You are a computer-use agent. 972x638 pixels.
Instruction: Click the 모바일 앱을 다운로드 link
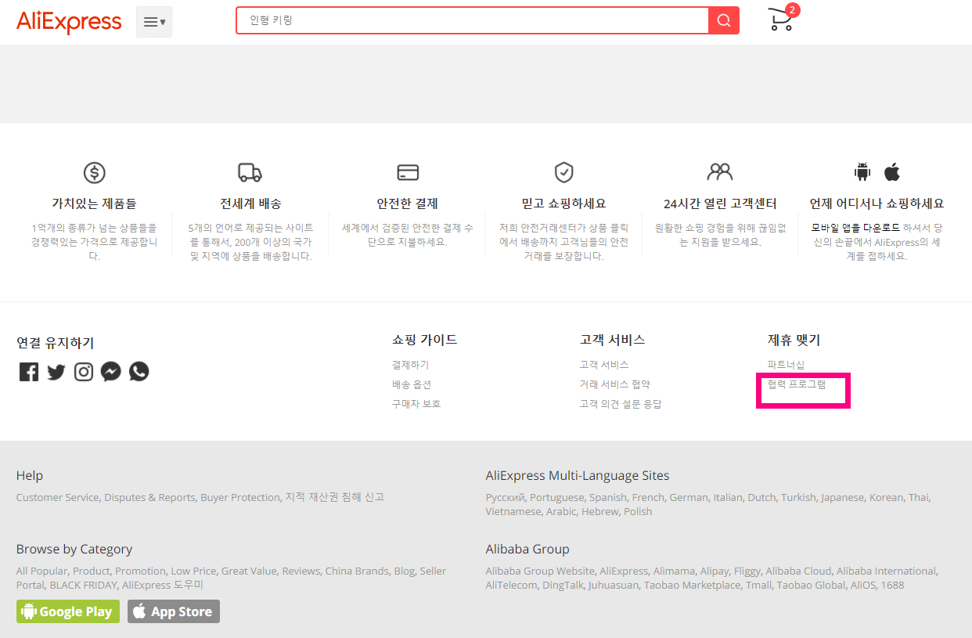855,228
